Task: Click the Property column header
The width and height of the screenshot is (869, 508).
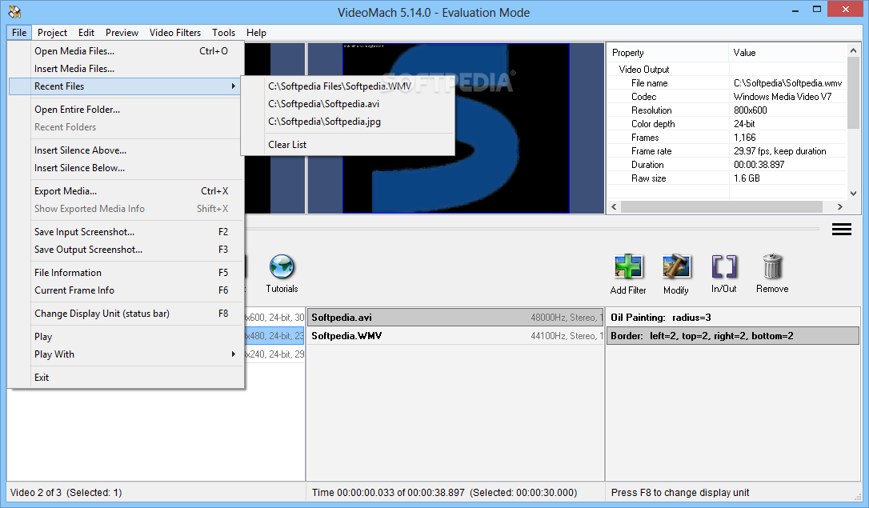Action: click(x=668, y=53)
